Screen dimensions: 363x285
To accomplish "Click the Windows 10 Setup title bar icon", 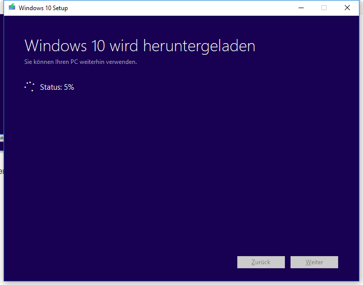I will 12,8.
